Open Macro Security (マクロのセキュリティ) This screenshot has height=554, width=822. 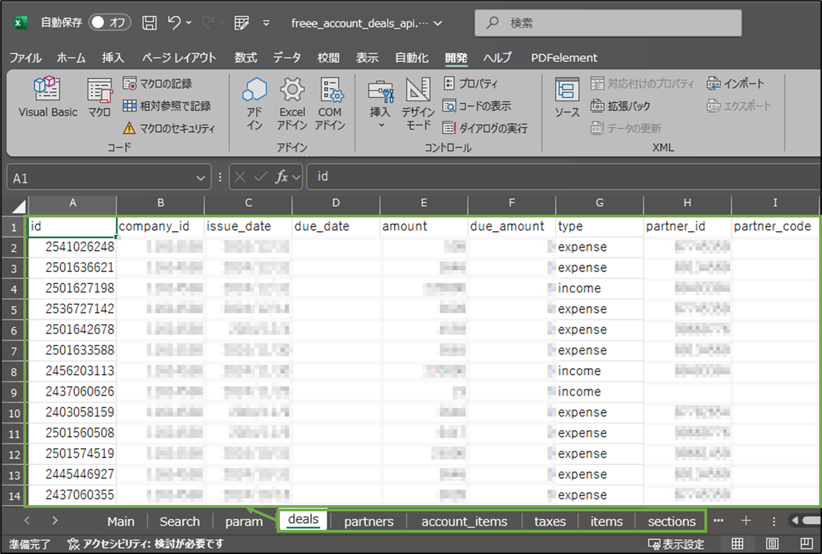click(x=169, y=128)
